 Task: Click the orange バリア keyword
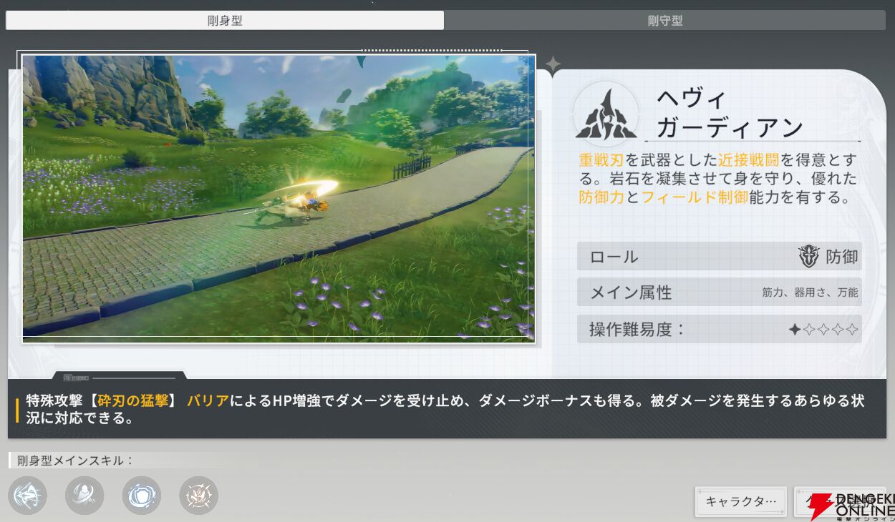(208, 401)
